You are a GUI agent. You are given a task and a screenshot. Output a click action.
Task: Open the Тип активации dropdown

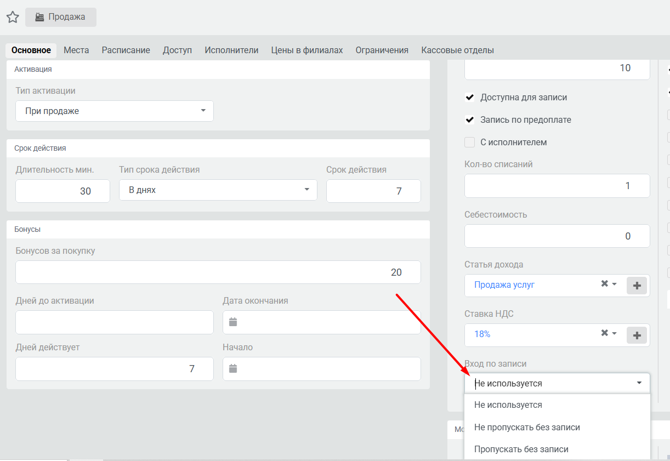click(x=115, y=111)
